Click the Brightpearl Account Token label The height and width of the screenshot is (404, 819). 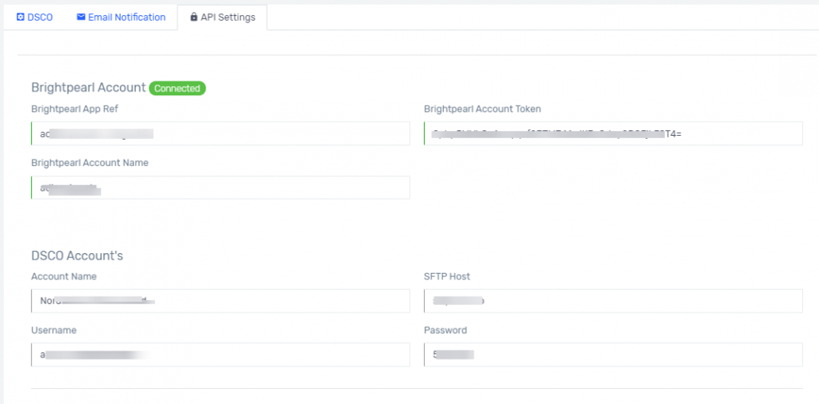(482, 109)
